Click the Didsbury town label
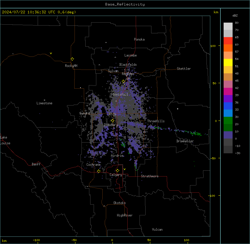This screenshot has width=250, height=244. (x=111, y=125)
